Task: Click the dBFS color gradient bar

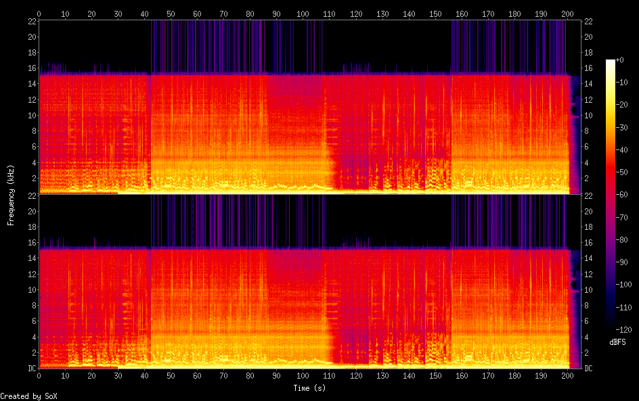Action: click(x=610, y=195)
